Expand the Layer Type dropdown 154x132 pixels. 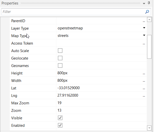(x=144, y=28)
